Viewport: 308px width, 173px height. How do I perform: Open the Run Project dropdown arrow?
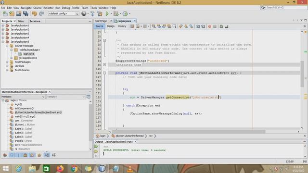tap(111, 13)
